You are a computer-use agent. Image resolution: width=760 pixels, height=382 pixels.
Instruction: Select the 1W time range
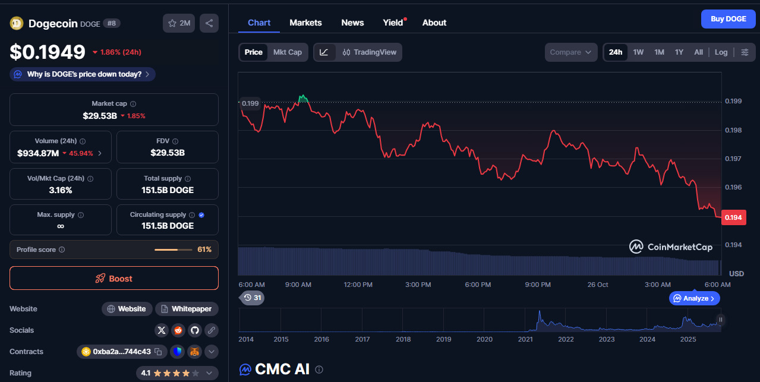click(x=638, y=52)
